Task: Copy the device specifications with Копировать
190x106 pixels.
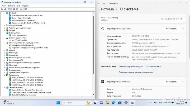Action: pos(171,29)
